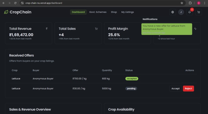This screenshot has width=208, height=114.
Task: Click the ₹700.00 / kg offer cell
Action: (79, 79)
